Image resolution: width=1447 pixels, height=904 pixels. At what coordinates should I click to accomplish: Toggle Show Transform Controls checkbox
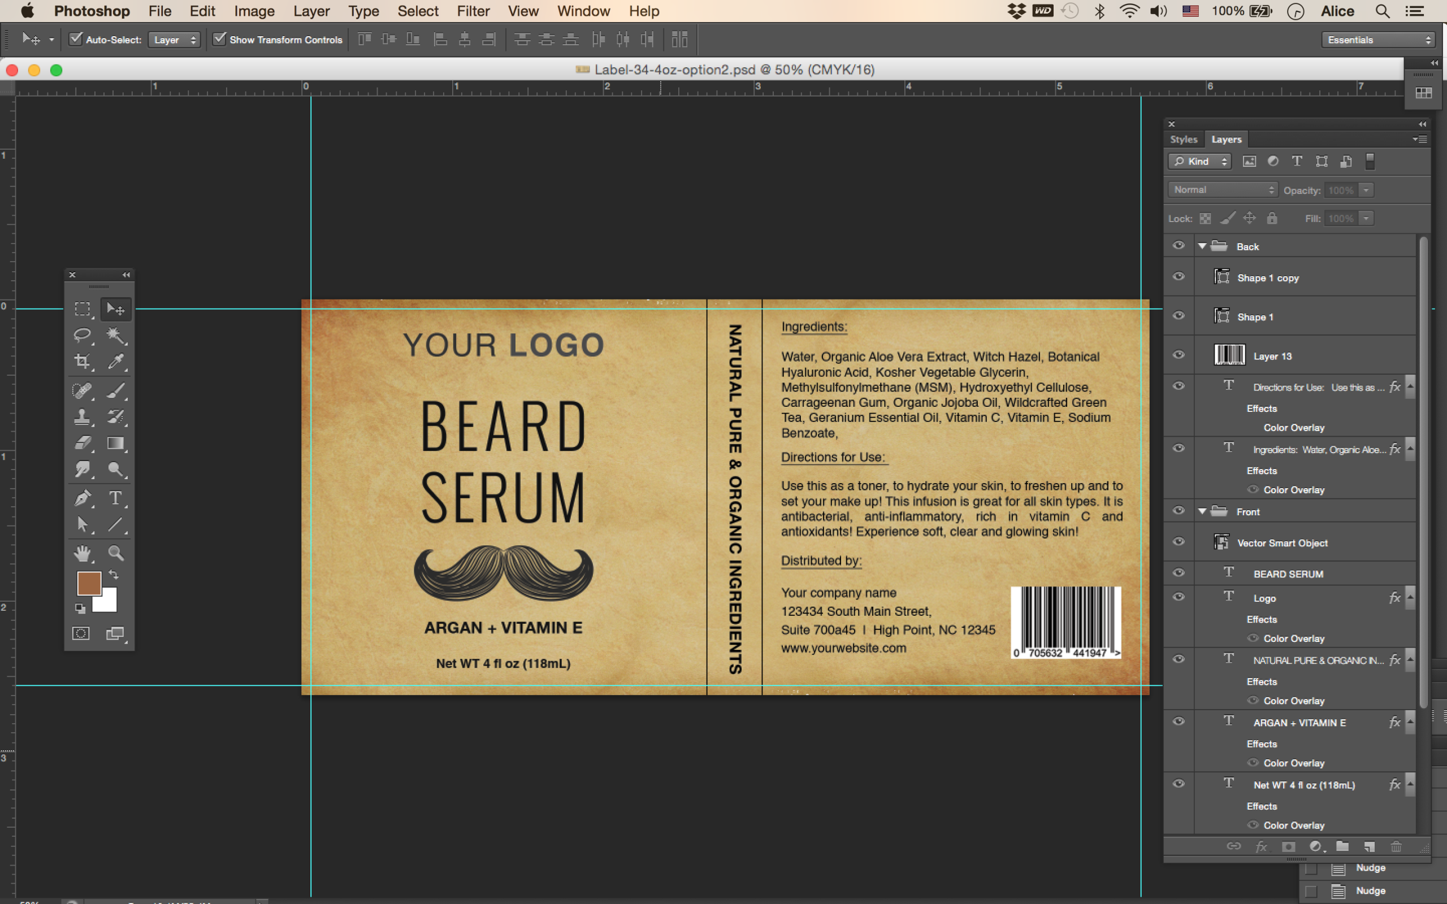pyautogui.click(x=219, y=40)
